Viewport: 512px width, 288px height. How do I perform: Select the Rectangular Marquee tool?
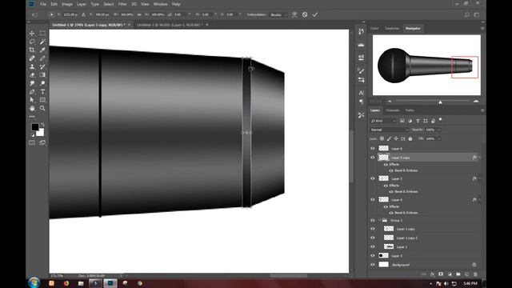click(x=42, y=34)
